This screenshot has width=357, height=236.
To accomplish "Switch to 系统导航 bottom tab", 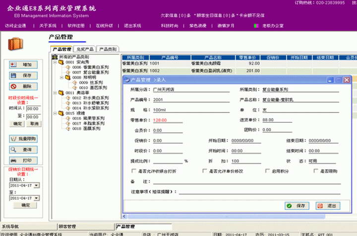I will 29,227.
